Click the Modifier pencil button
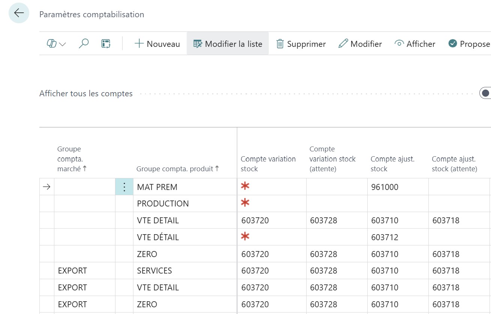The height and width of the screenshot is (314, 491). 360,44
